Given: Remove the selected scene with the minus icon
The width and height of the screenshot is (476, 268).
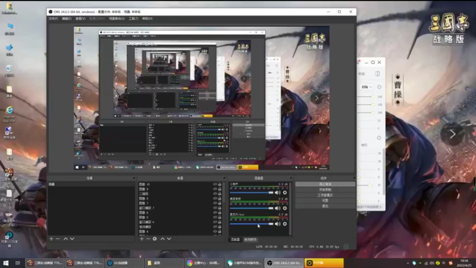Looking at the screenshot, I should (58, 239).
